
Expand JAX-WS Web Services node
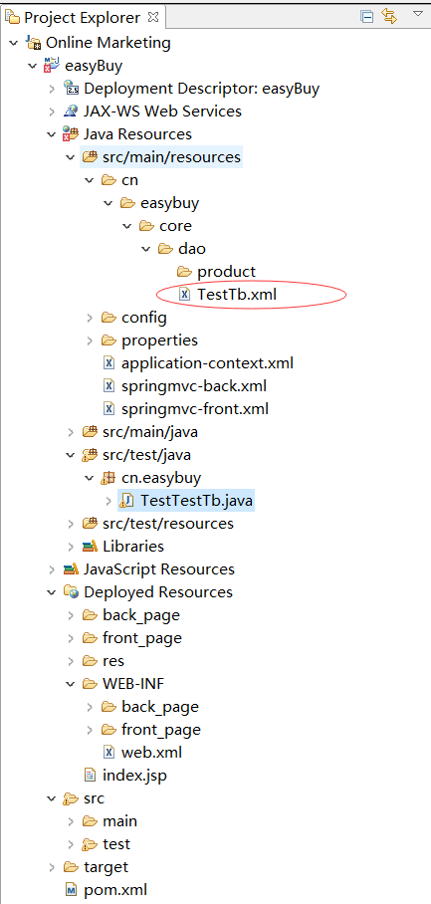click(53, 112)
